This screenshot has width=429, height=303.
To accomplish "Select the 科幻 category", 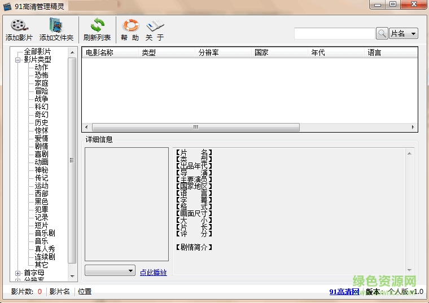I will [x=41, y=107].
